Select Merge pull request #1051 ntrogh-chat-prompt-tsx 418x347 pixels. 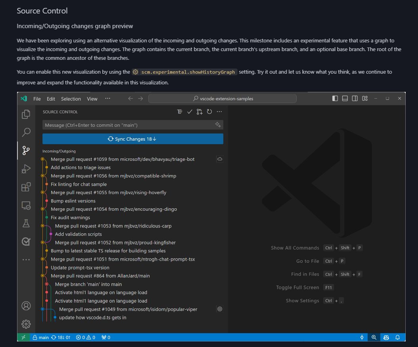tap(123, 259)
